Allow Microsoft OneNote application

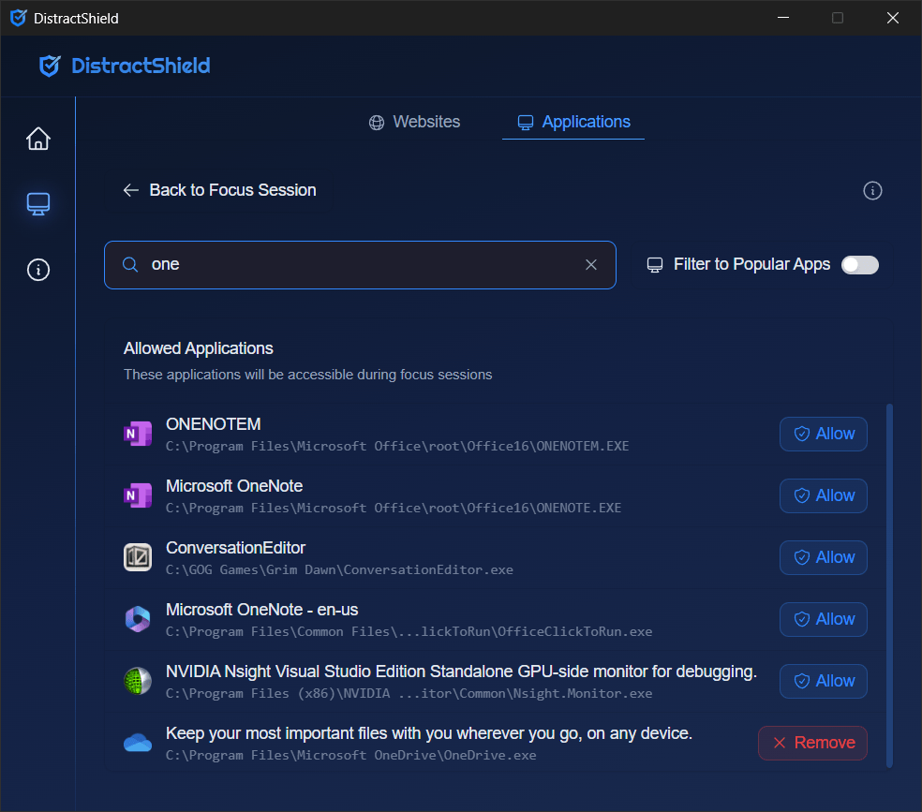(823, 495)
